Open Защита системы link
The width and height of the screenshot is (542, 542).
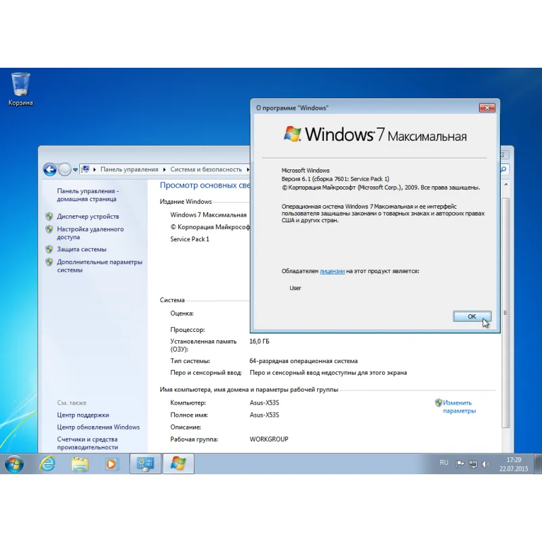pos(81,249)
